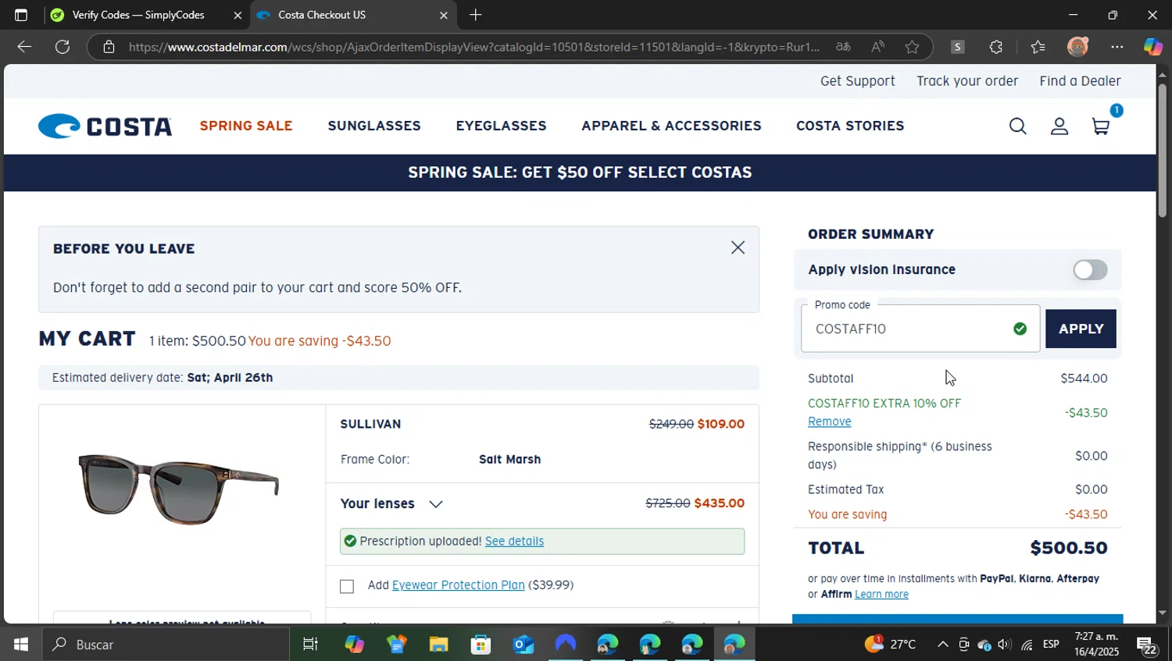Click the Spring Sale promo banner

(580, 172)
